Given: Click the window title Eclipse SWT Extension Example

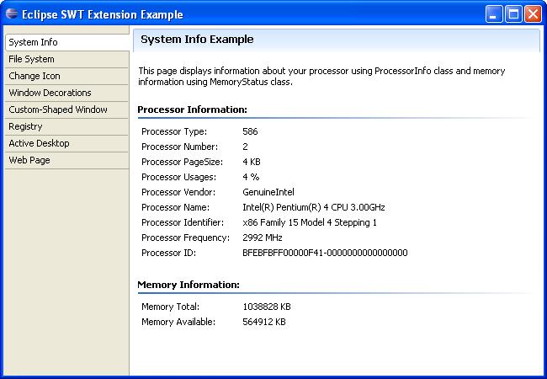Looking at the screenshot, I should [103, 14].
